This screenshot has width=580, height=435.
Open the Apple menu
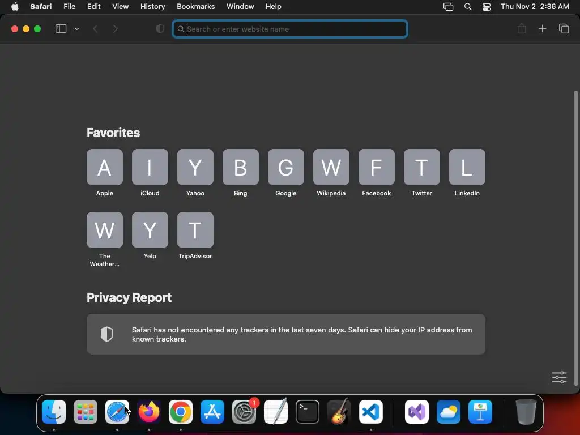[x=15, y=7]
